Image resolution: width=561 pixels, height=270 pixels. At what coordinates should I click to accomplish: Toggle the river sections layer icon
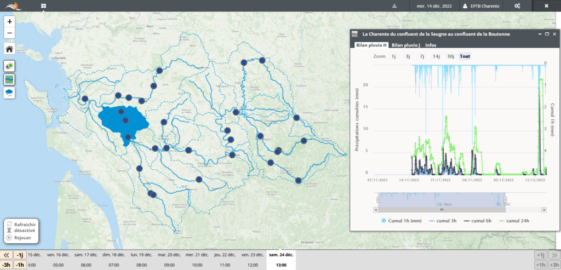pyautogui.click(x=10, y=79)
